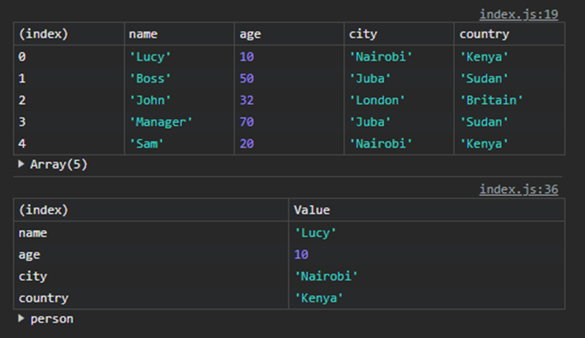Click the country row label in second table

click(x=43, y=298)
